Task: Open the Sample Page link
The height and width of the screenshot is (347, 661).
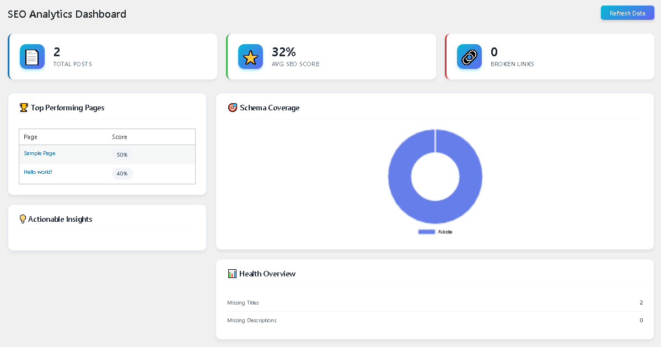Action: 39,153
